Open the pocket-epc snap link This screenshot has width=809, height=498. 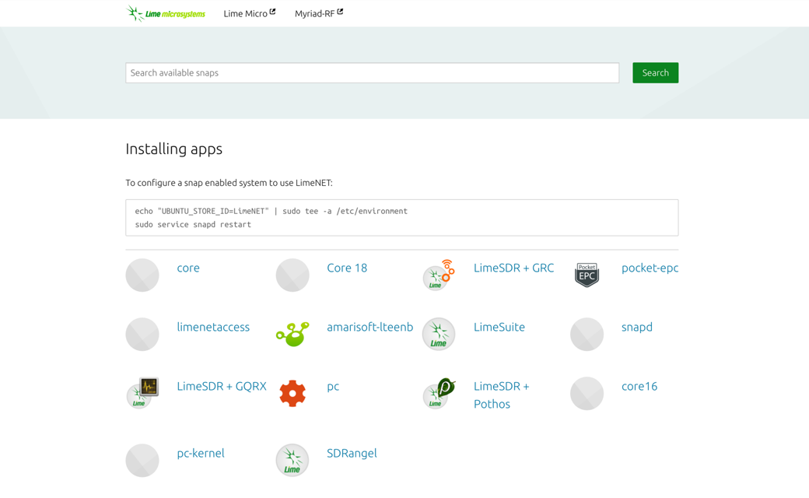click(650, 268)
